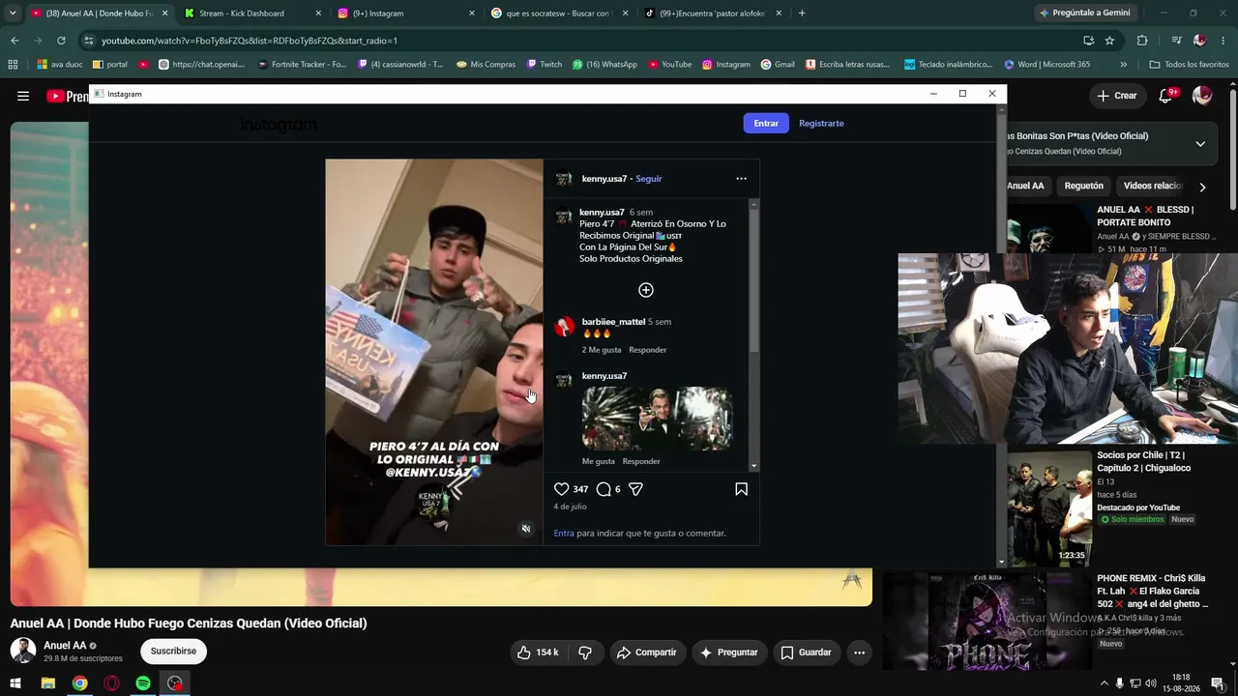
Task: Open the Twitch bookmark in bookmarks bar
Action: [545, 65]
